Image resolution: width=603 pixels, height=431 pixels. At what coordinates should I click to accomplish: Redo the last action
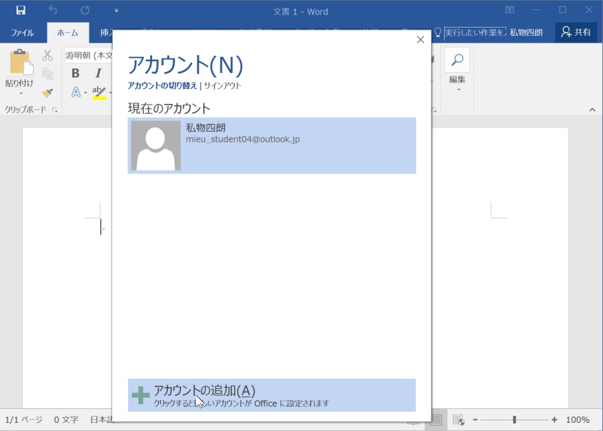(x=85, y=10)
